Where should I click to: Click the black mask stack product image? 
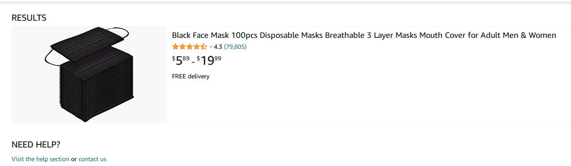pos(89,74)
